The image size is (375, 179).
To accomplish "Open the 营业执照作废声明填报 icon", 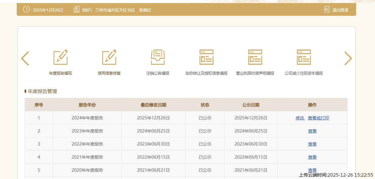I will pos(255,57).
